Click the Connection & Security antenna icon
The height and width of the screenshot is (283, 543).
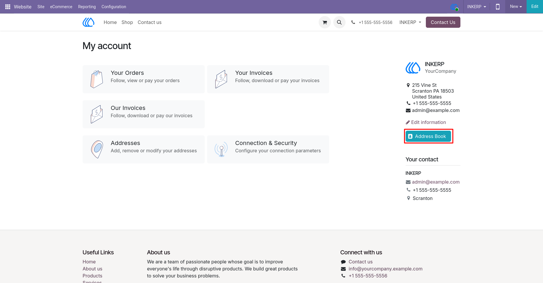tap(221, 149)
